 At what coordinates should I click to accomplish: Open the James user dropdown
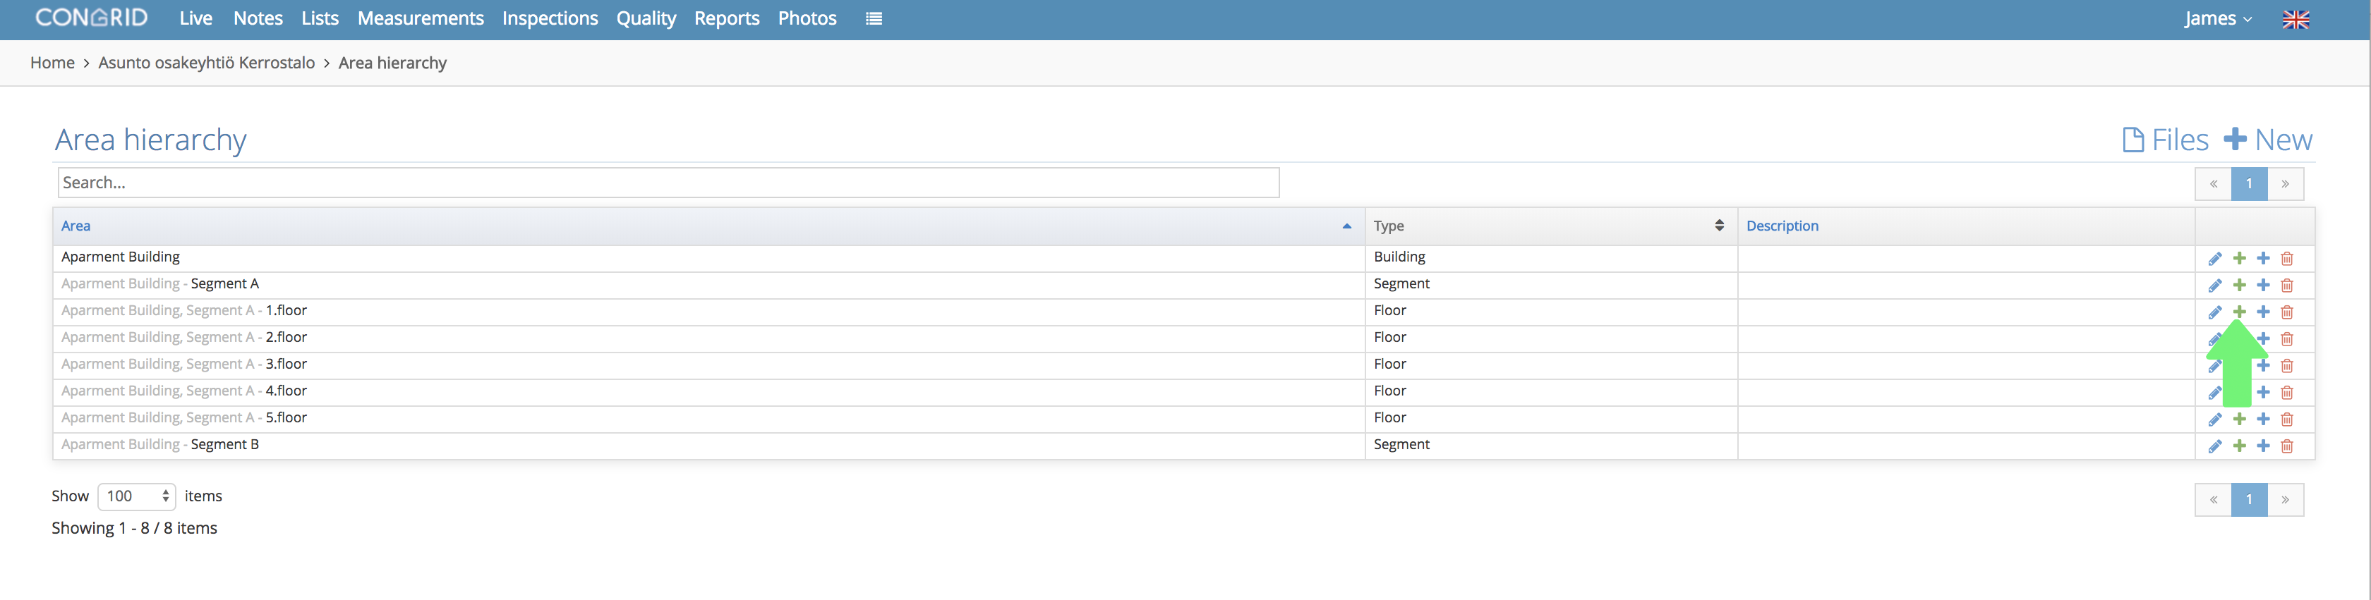2217,18
